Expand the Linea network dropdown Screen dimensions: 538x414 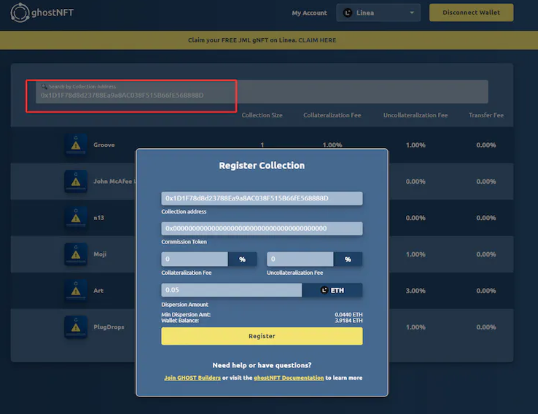tap(378, 13)
